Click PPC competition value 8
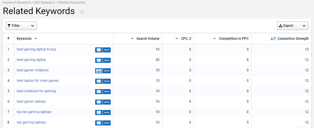314x128 pixels. coord(248,59)
